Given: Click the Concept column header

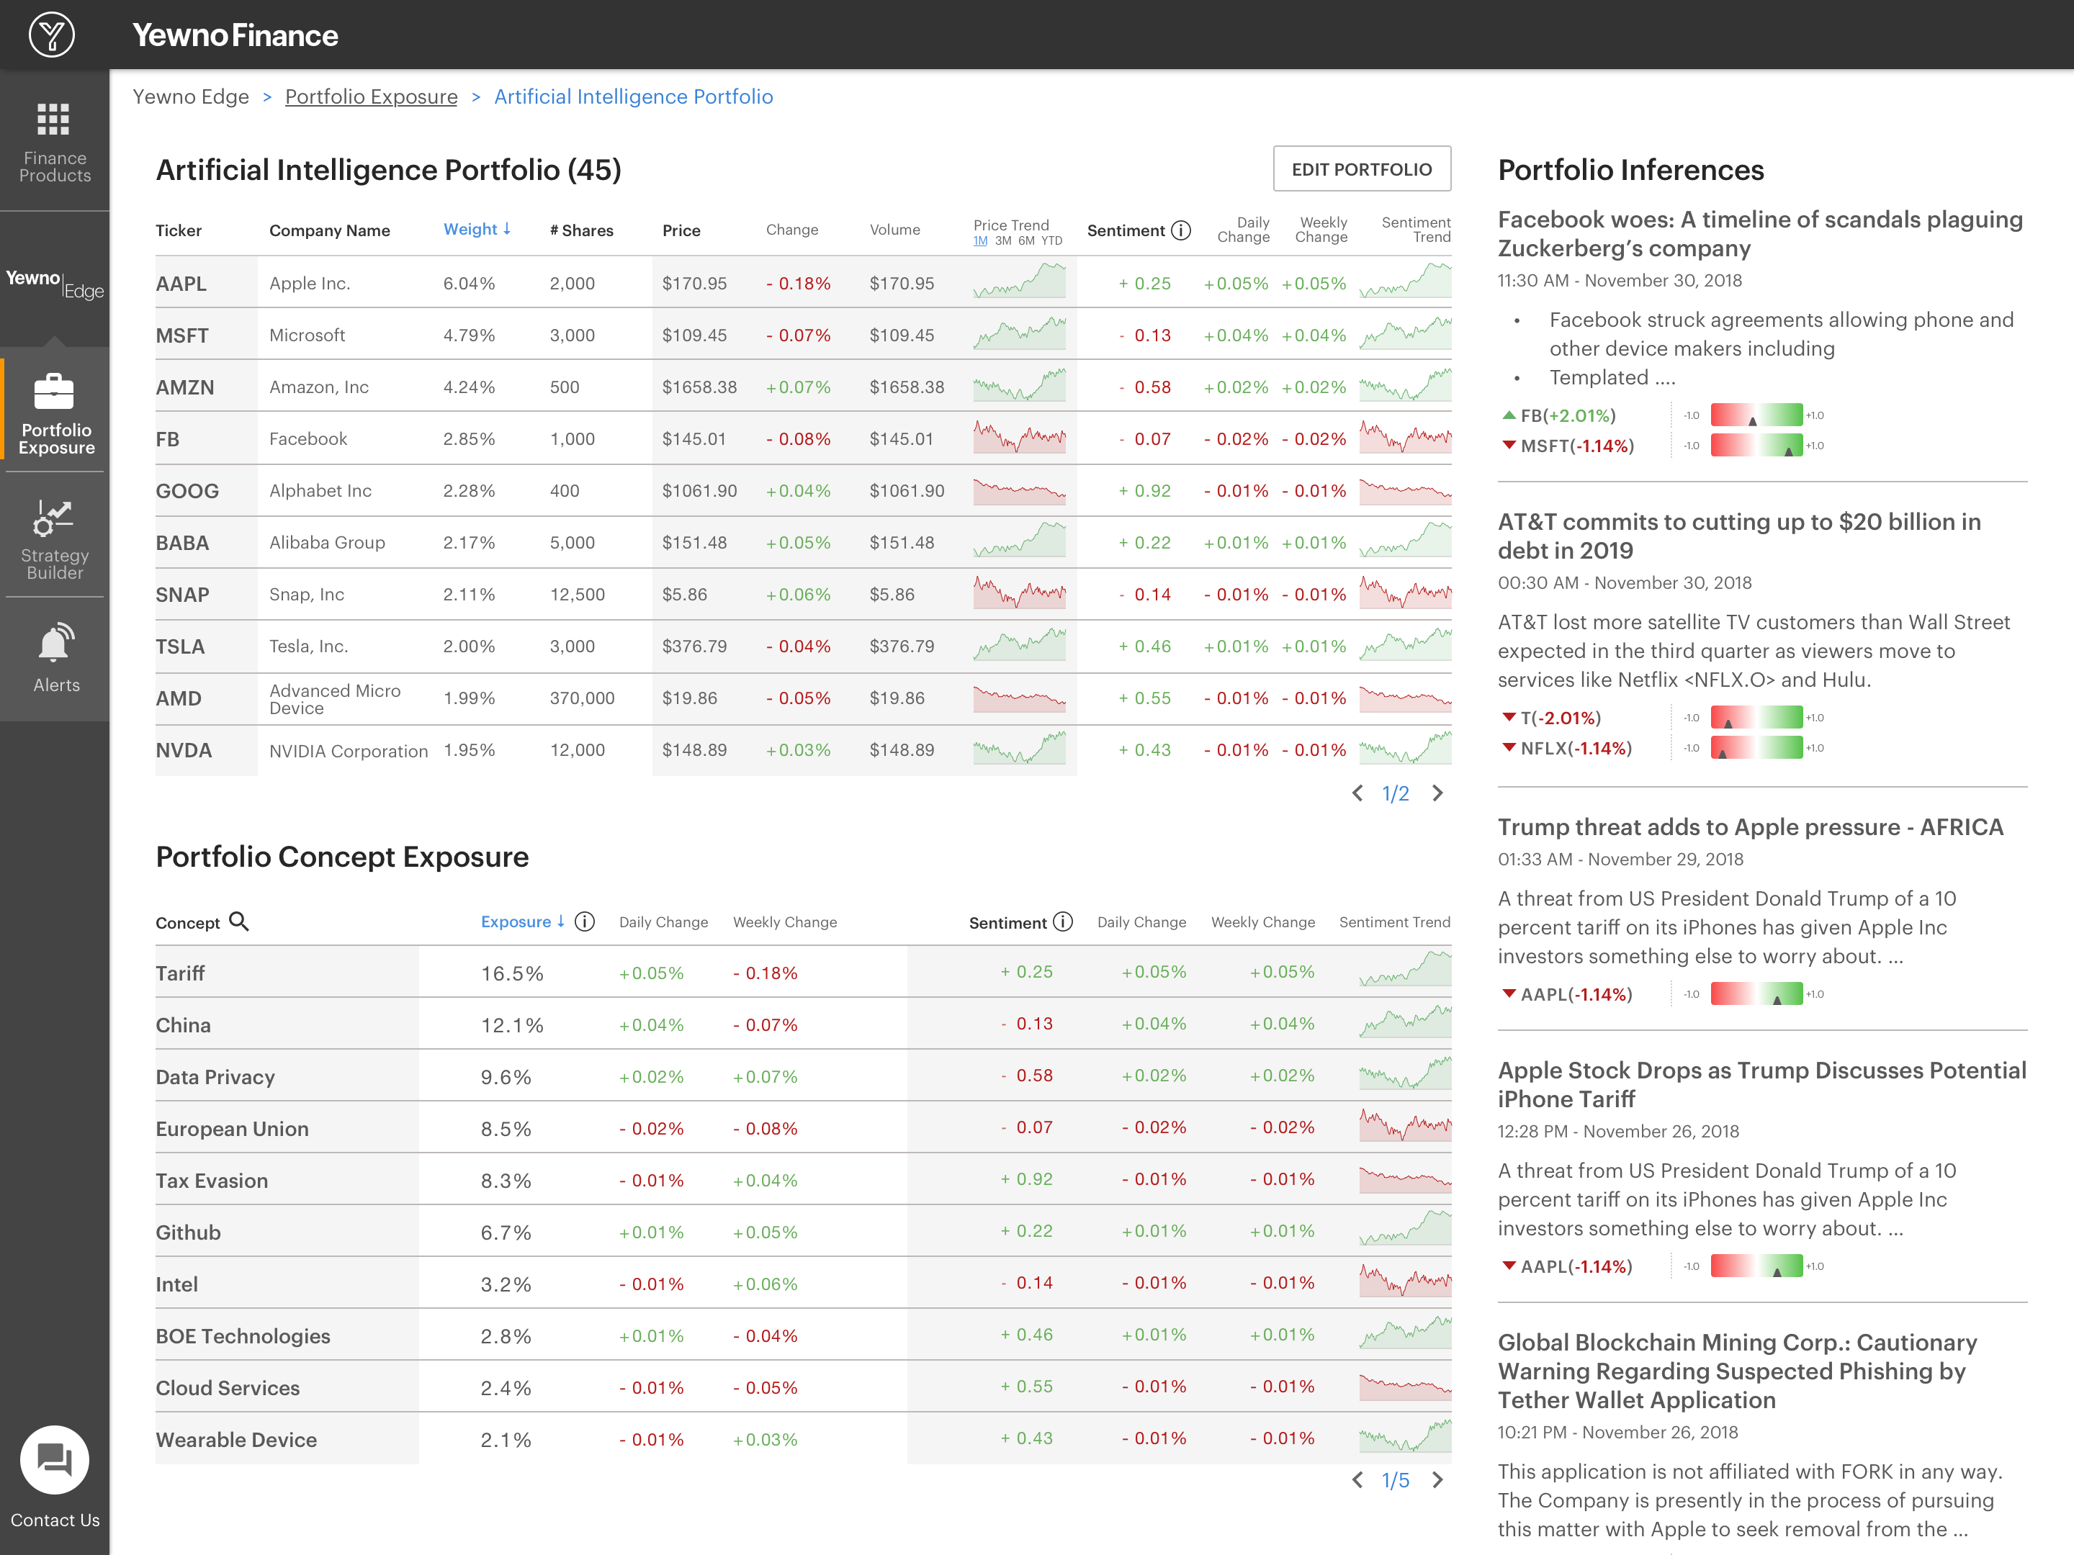Looking at the screenshot, I should pyautogui.click(x=187, y=923).
